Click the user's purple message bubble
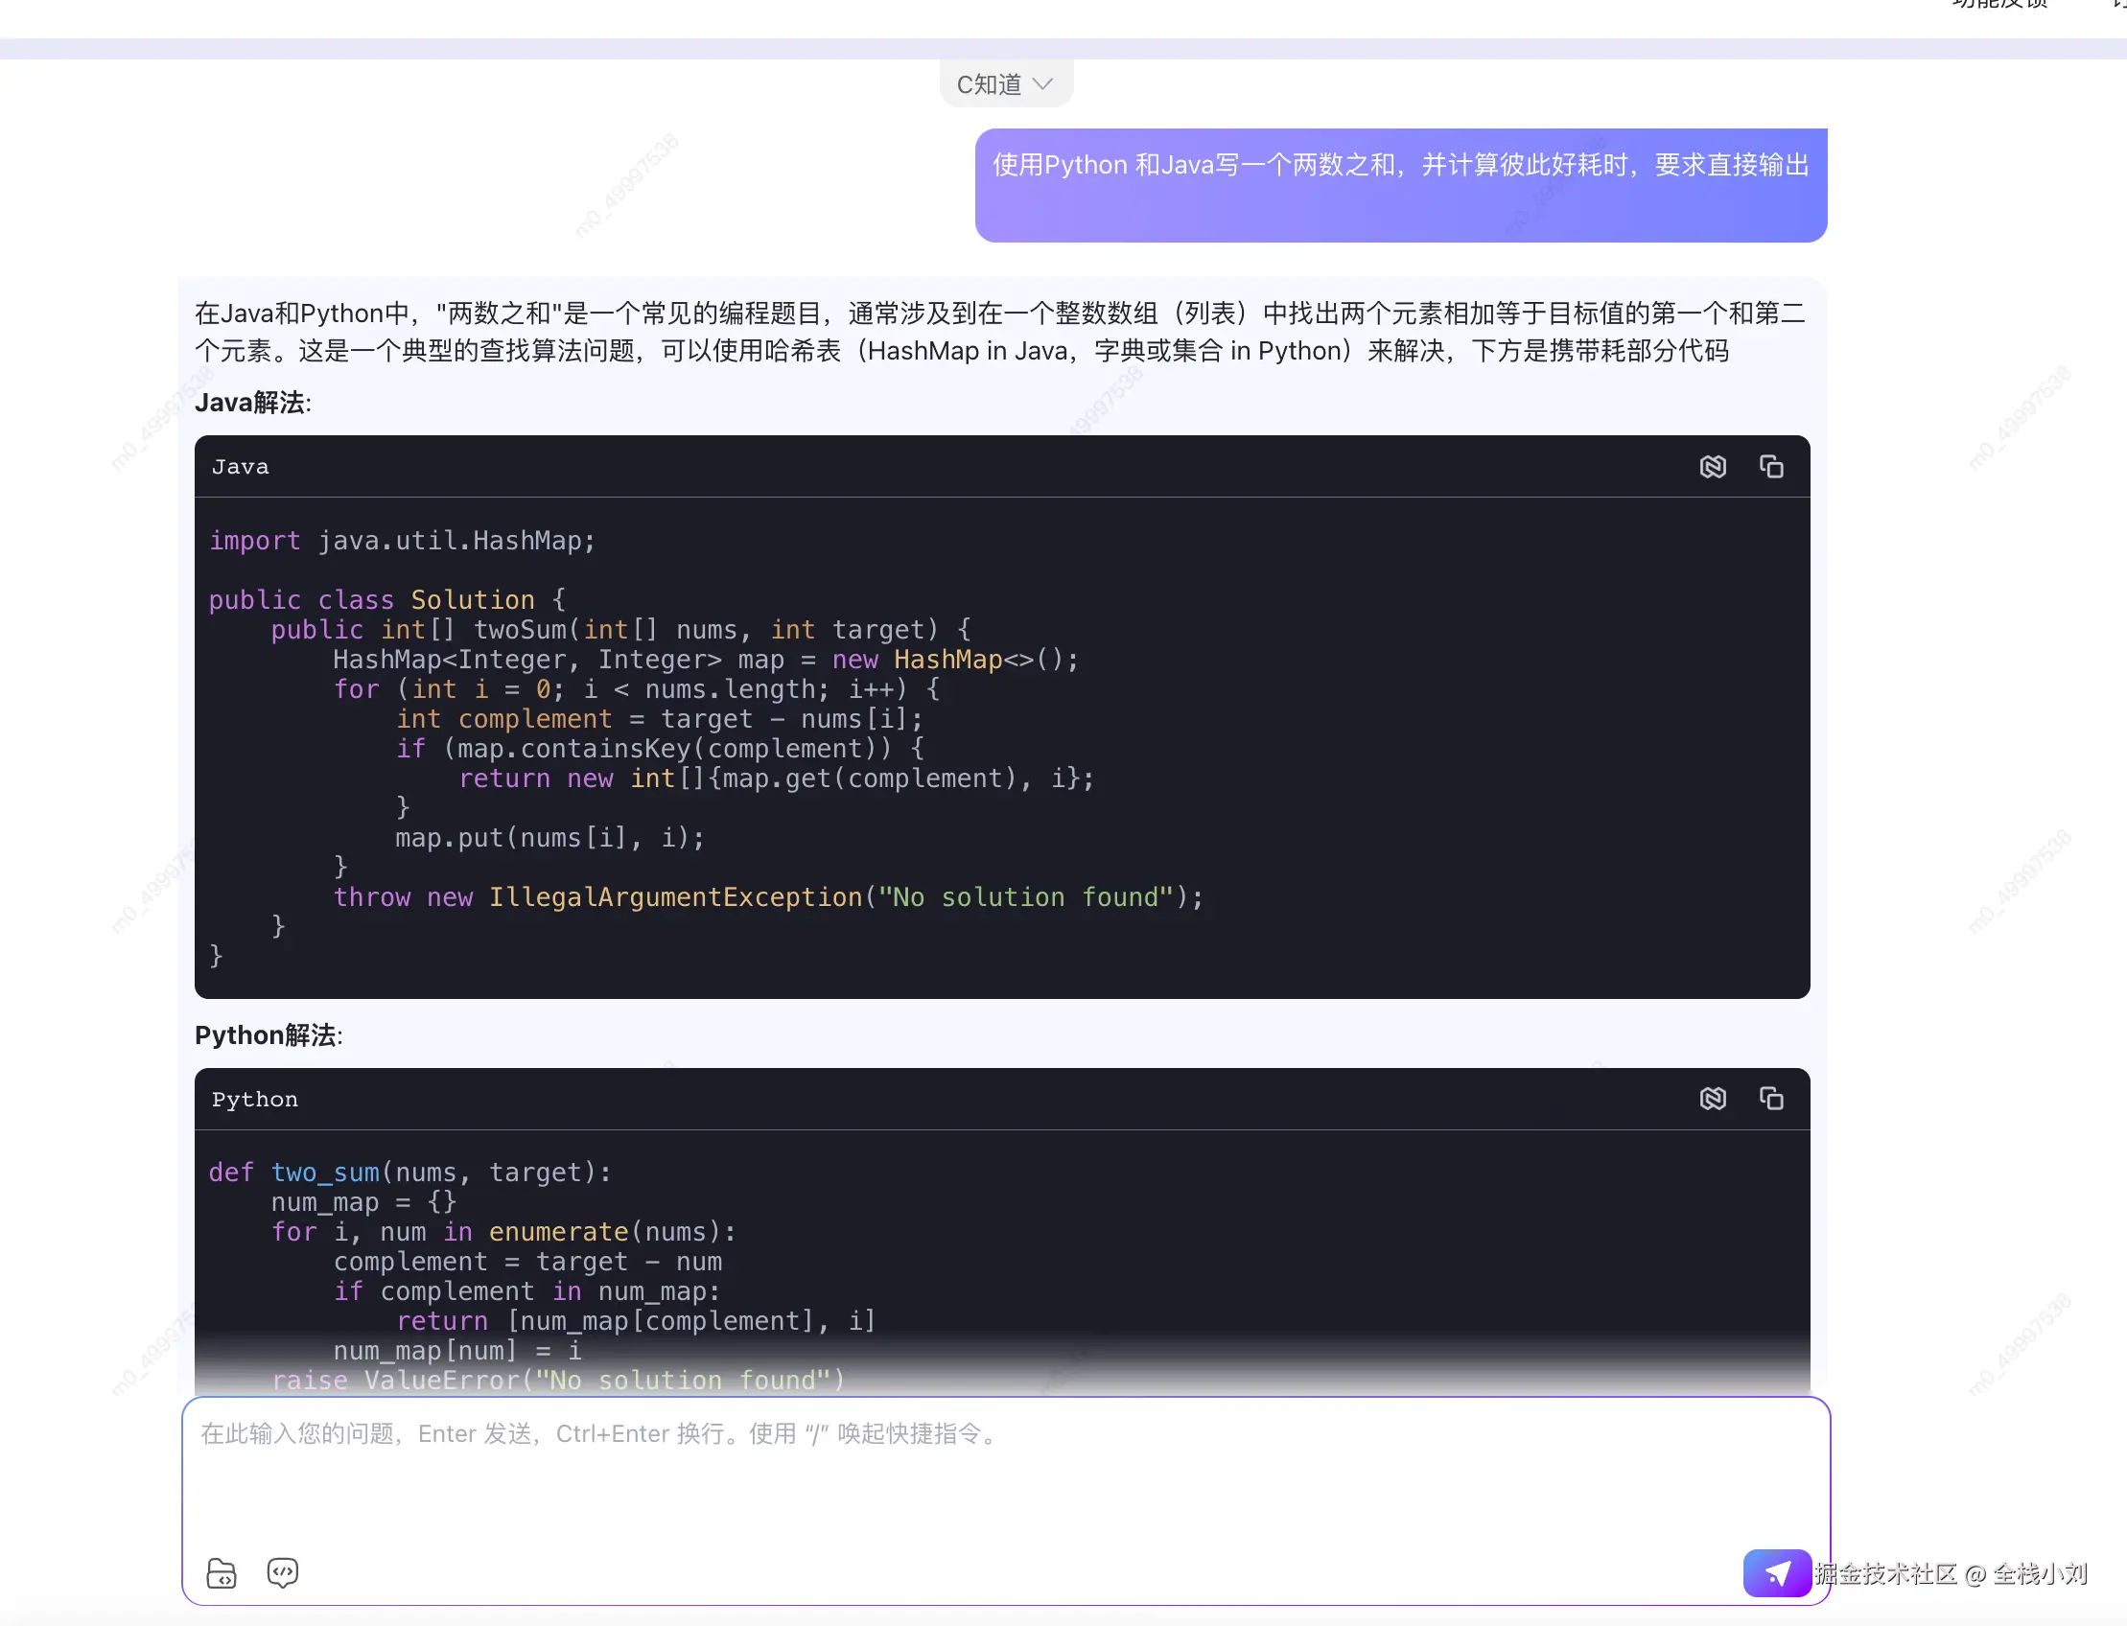 tap(1400, 185)
